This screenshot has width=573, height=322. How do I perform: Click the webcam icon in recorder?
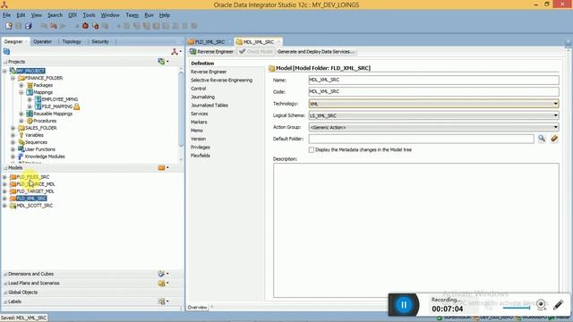click(x=541, y=304)
